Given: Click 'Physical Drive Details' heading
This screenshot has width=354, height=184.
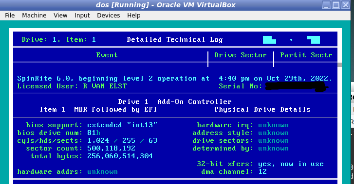Looking at the screenshot, I should [262, 109].
